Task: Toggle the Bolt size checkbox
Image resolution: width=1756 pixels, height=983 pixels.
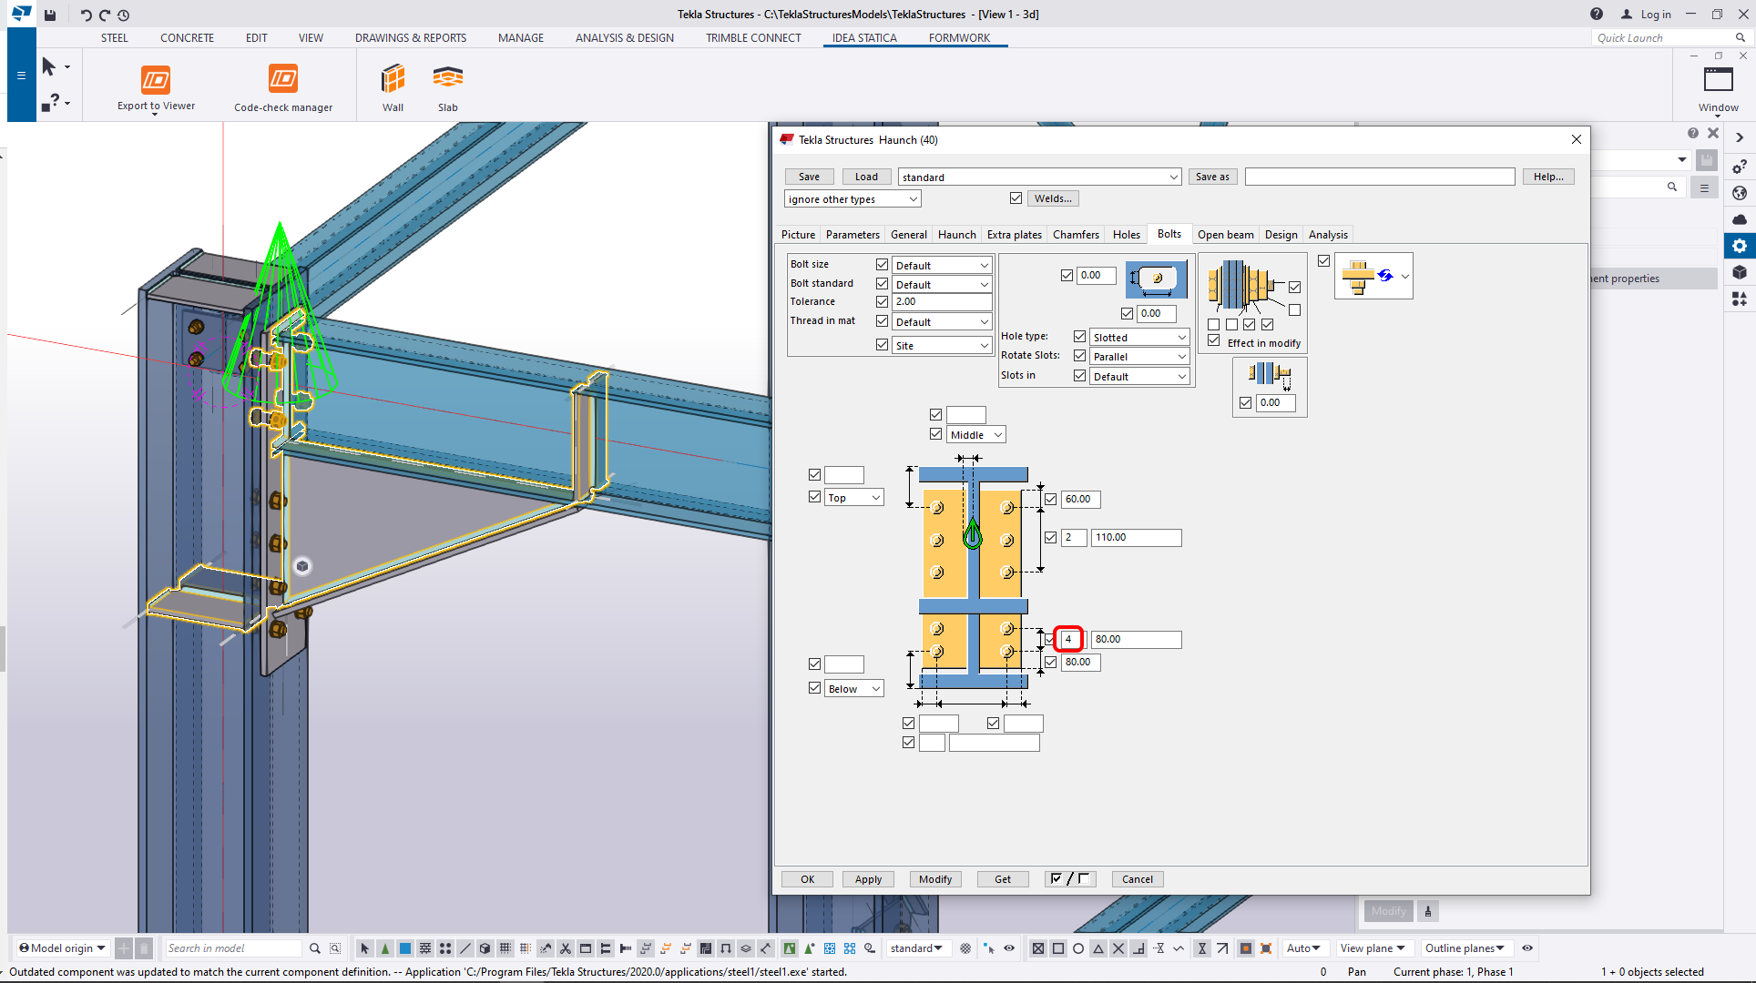Action: 882,264
